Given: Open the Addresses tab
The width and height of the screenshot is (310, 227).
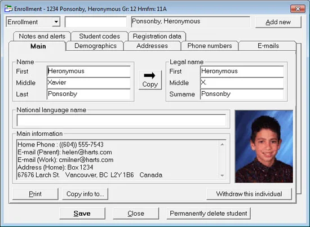Looking at the screenshot, I should pos(152,46).
